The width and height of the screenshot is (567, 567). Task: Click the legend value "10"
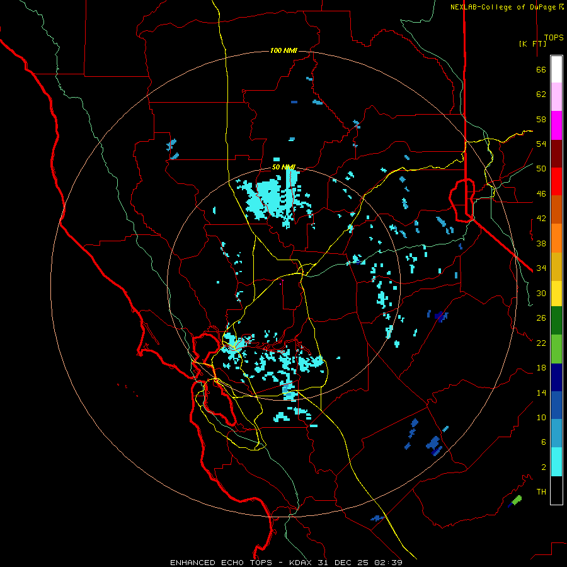(x=541, y=417)
